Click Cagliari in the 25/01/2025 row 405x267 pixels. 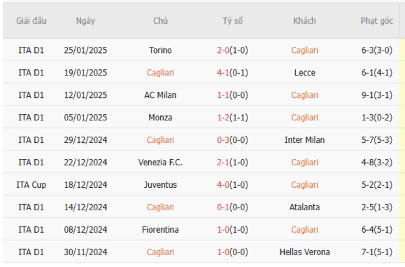click(x=305, y=50)
